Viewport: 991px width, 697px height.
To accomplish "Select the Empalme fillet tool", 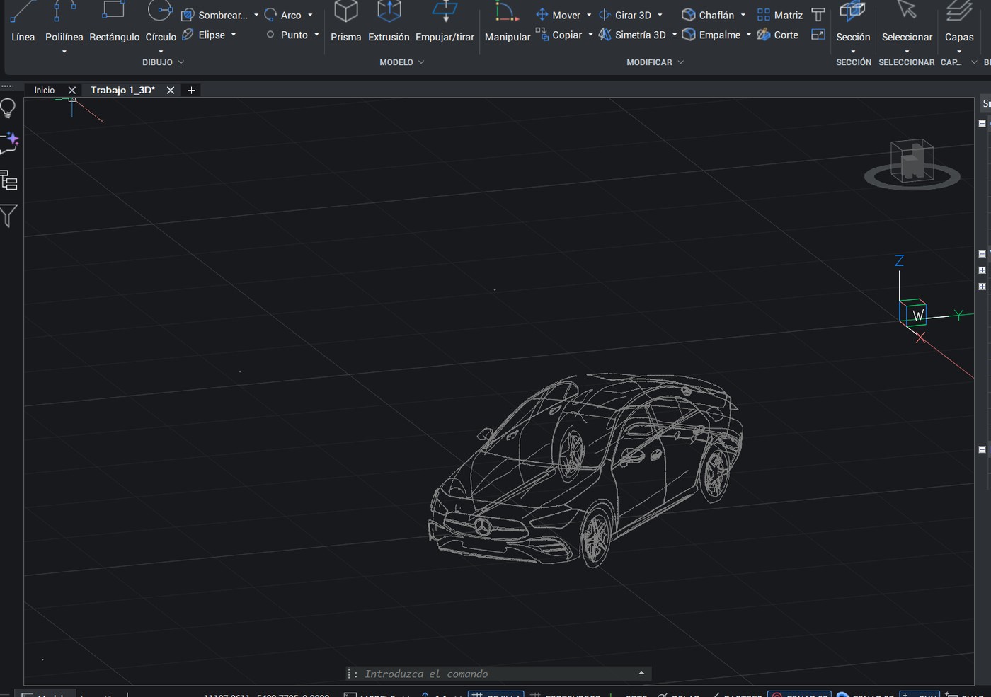I will point(711,35).
